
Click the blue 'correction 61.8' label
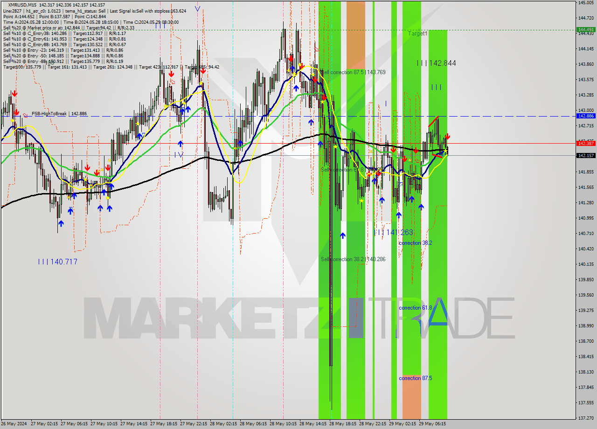click(415, 308)
